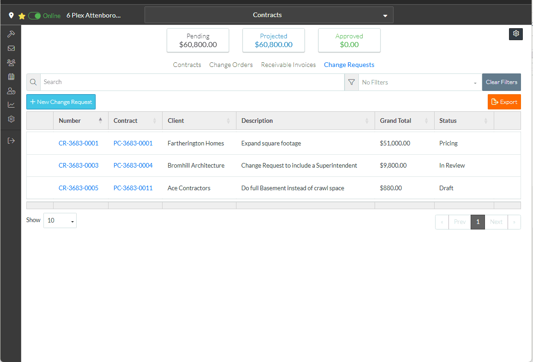The height and width of the screenshot is (362, 533).
Task: Open the people group icon in sidebar
Action: pos(11,62)
